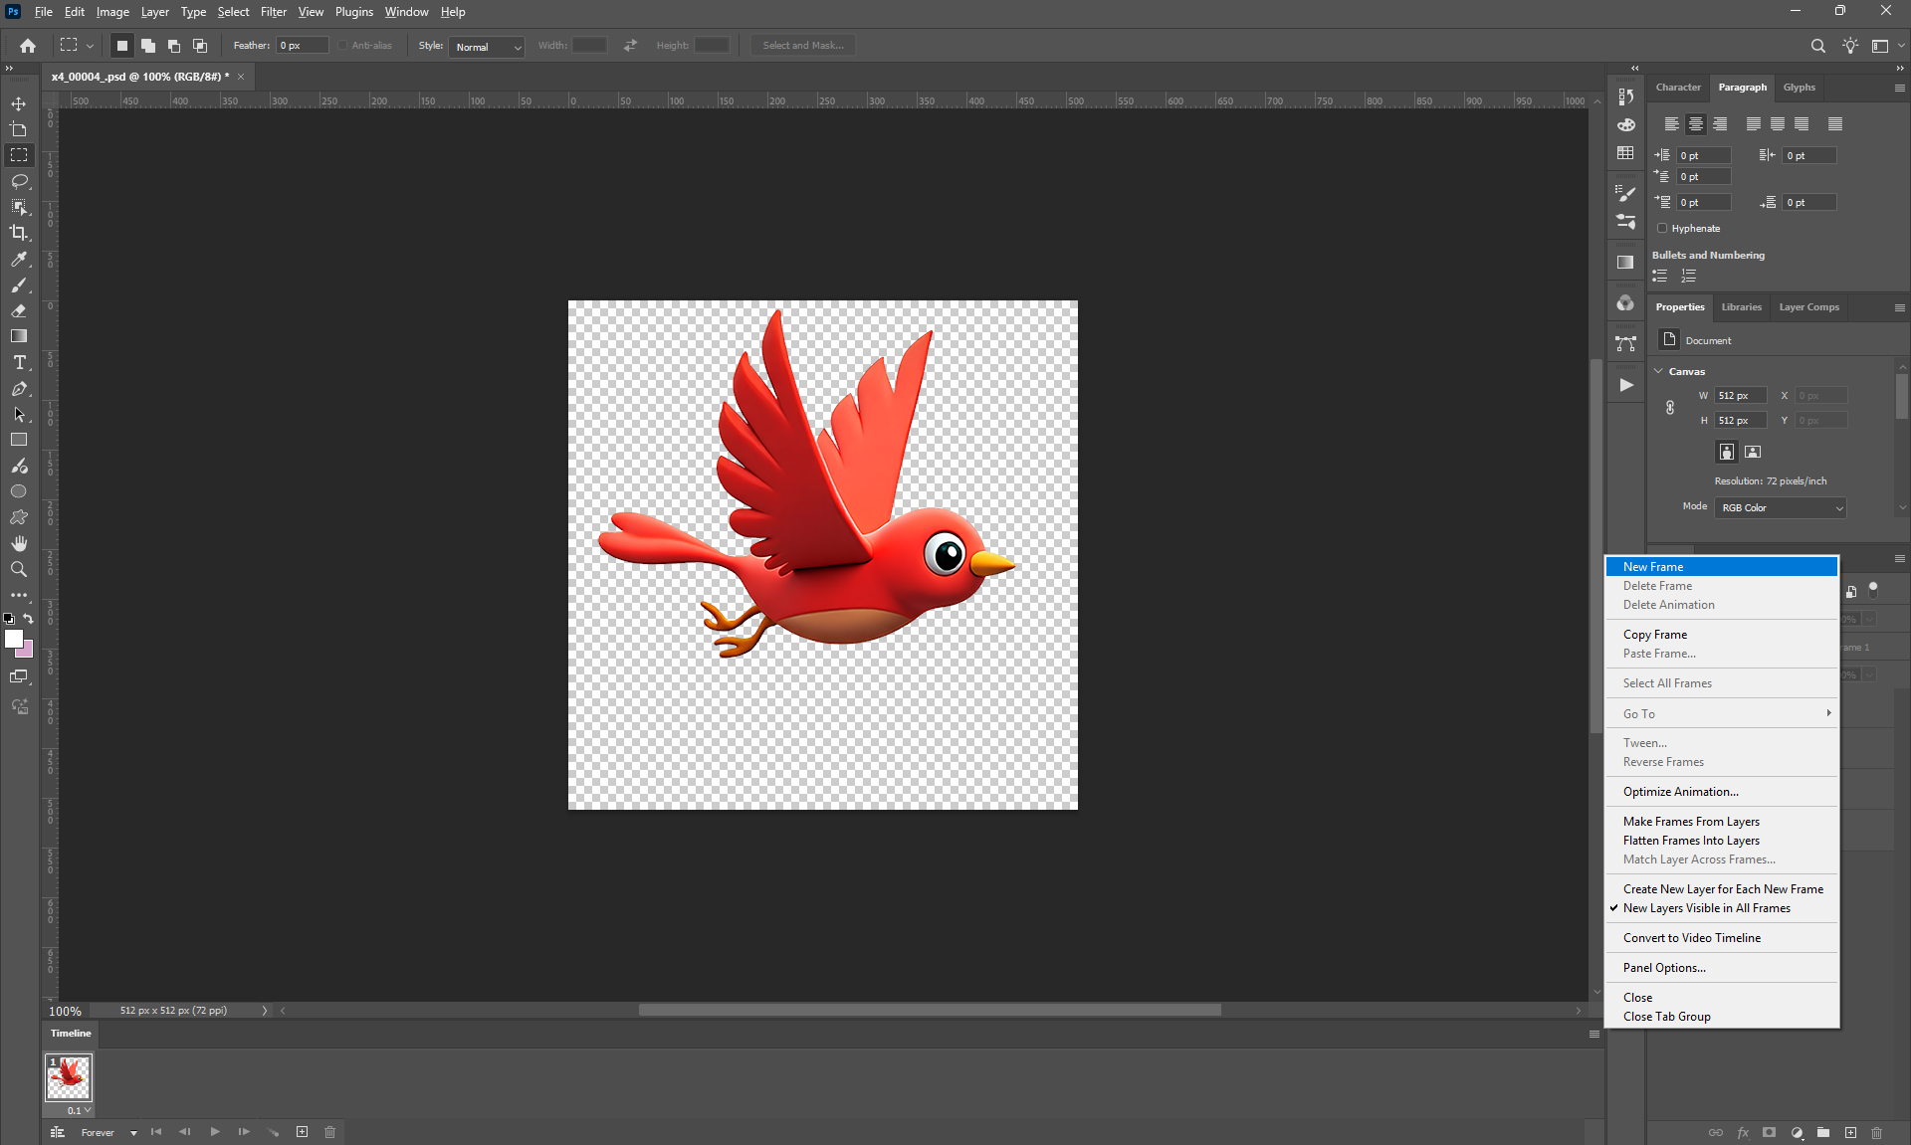Select the Zoom tool
Image resolution: width=1911 pixels, height=1145 pixels.
(18, 569)
